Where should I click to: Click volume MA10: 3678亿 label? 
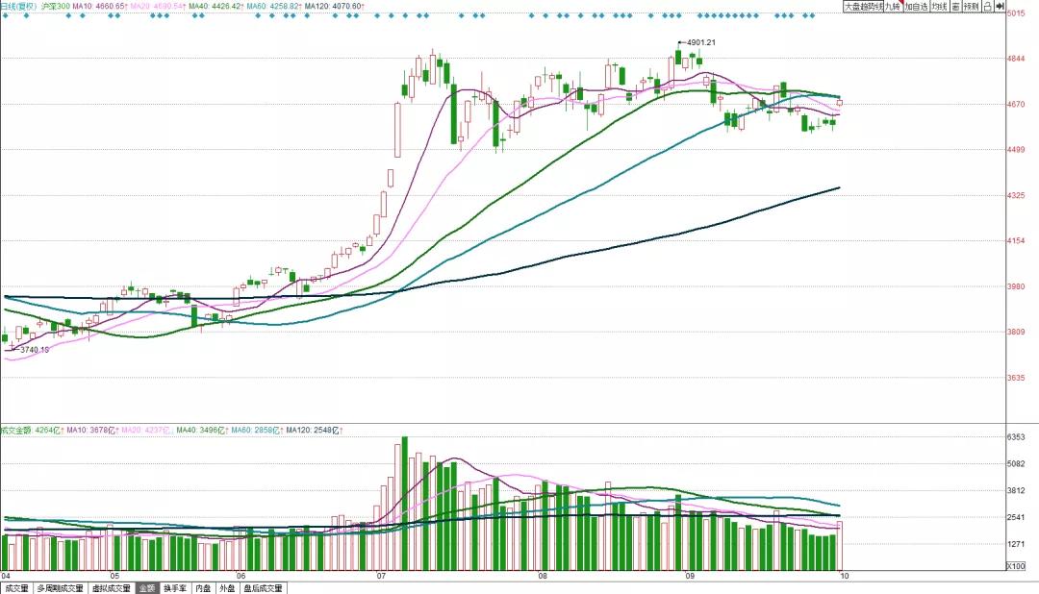tap(92, 431)
